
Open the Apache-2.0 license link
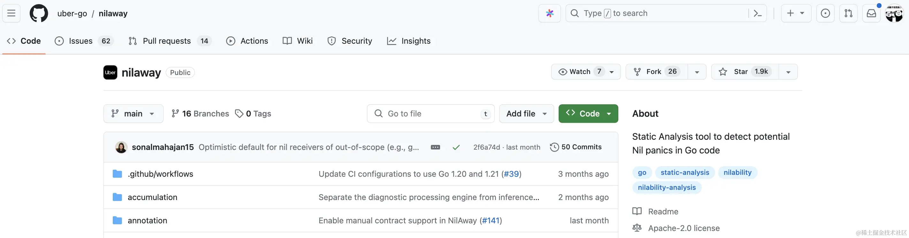684,228
